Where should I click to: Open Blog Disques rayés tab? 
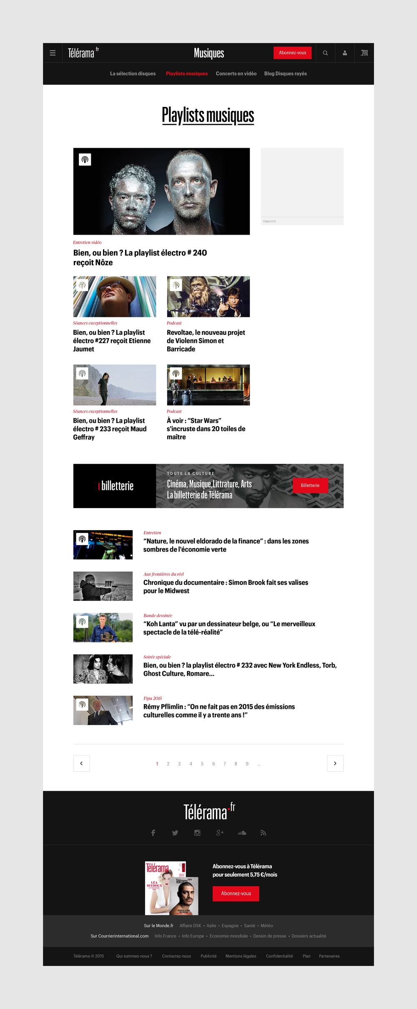pyautogui.click(x=286, y=73)
